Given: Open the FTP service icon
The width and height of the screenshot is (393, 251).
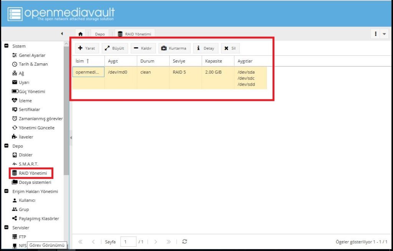Looking at the screenshot, I should (15, 236).
